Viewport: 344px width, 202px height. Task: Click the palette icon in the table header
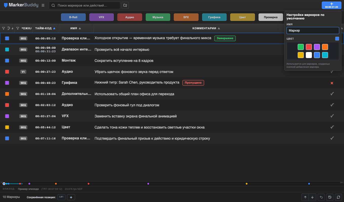click(x=9, y=28)
